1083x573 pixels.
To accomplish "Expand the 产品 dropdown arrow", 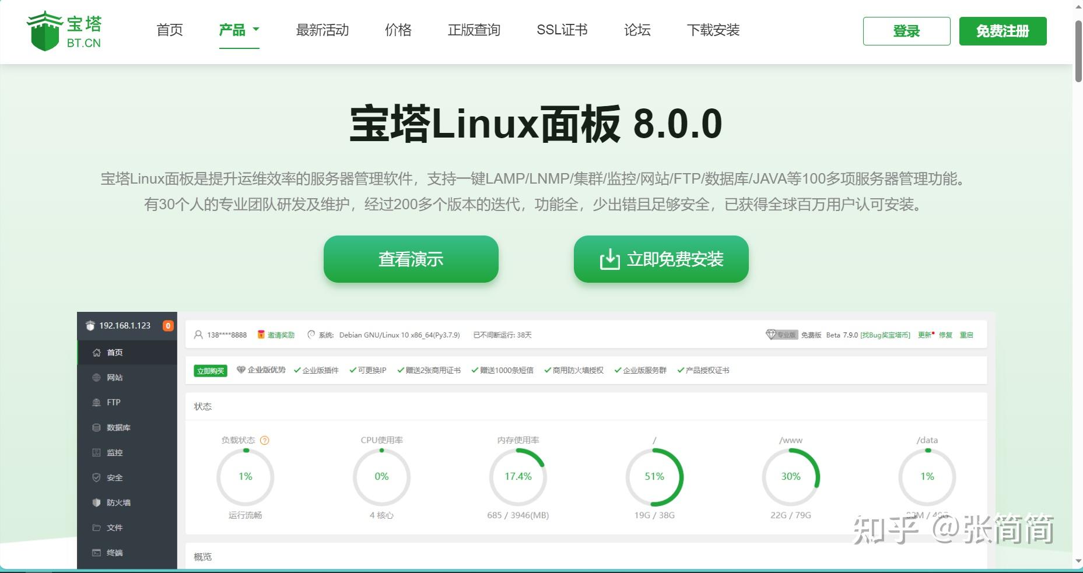I will tap(255, 29).
